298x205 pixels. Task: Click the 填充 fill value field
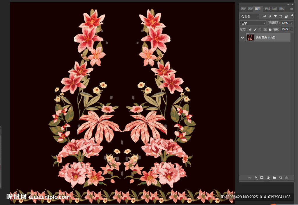[x=285, y=29]
